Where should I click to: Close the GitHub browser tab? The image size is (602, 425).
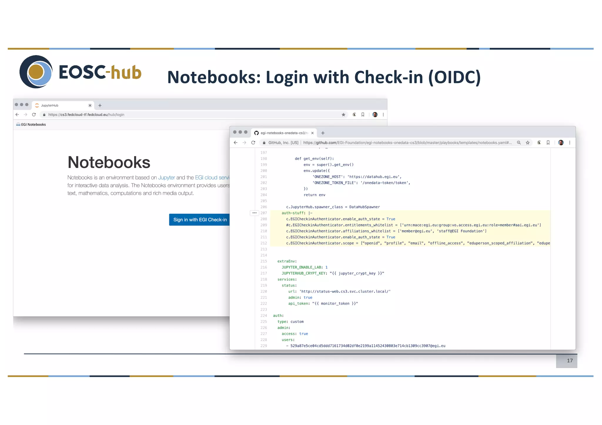tap(312, 133)
